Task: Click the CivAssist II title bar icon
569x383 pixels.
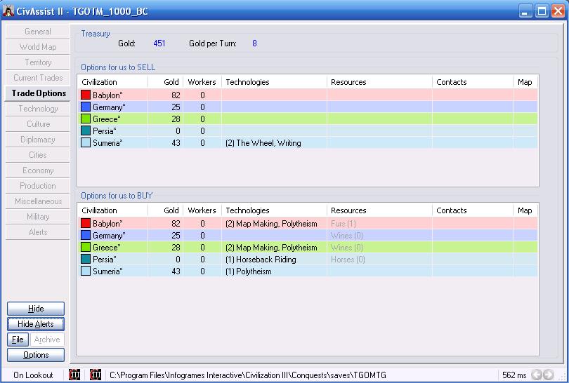Action: pyautogui.click(x=8, y=11)
